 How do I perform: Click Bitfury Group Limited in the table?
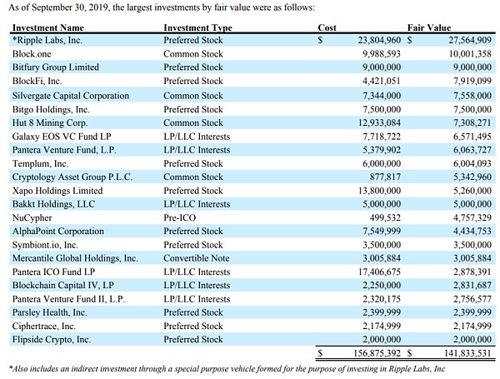pos(55,67)
